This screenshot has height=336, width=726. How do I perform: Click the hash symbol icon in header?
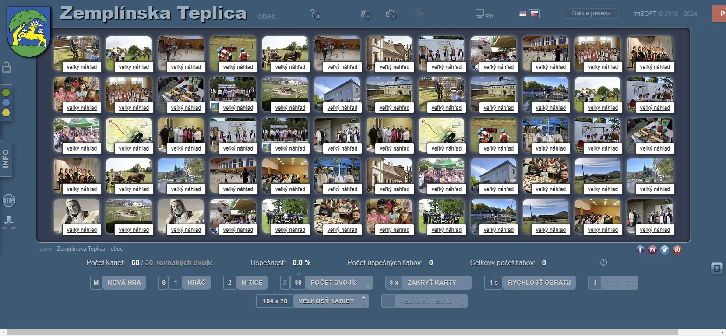[x=364, y=14]
